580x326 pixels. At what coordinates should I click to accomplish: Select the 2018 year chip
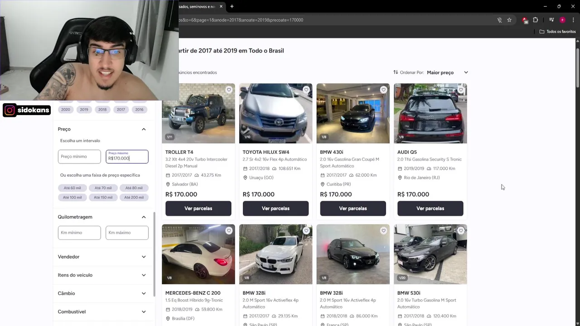[102, 109]
